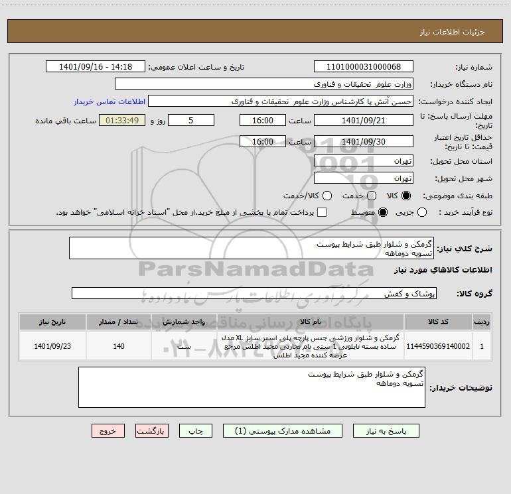The image size is (511, 494).
Task: Click the response deadline time field 16:00
Action: pyautogui.click(x=263, y=120)
